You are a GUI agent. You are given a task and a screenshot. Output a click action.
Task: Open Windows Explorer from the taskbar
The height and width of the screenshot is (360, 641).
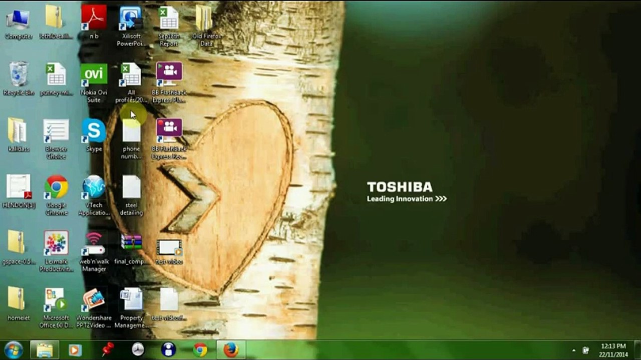tap(45, 349)
